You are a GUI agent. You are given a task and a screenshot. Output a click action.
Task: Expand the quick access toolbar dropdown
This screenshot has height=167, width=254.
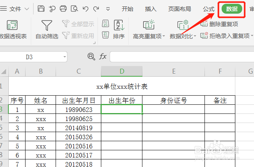[x=108, y=9]
